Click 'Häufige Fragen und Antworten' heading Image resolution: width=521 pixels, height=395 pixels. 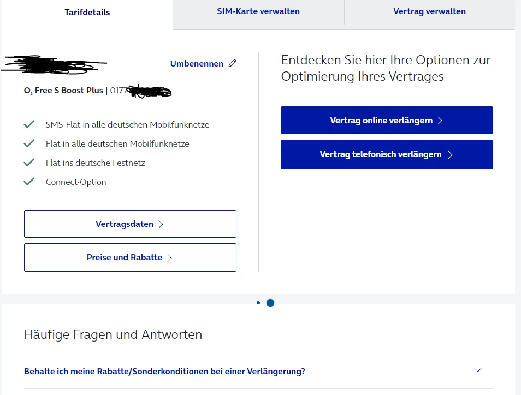pos(113,334)
